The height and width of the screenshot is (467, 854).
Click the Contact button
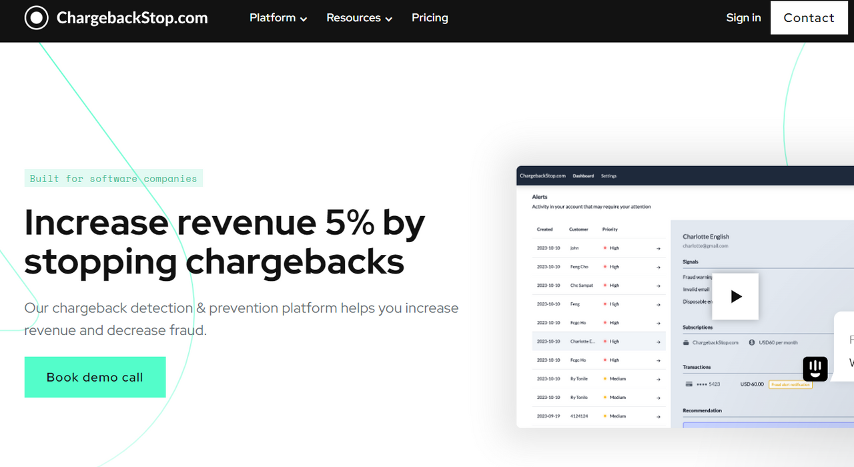coord(809,18)
